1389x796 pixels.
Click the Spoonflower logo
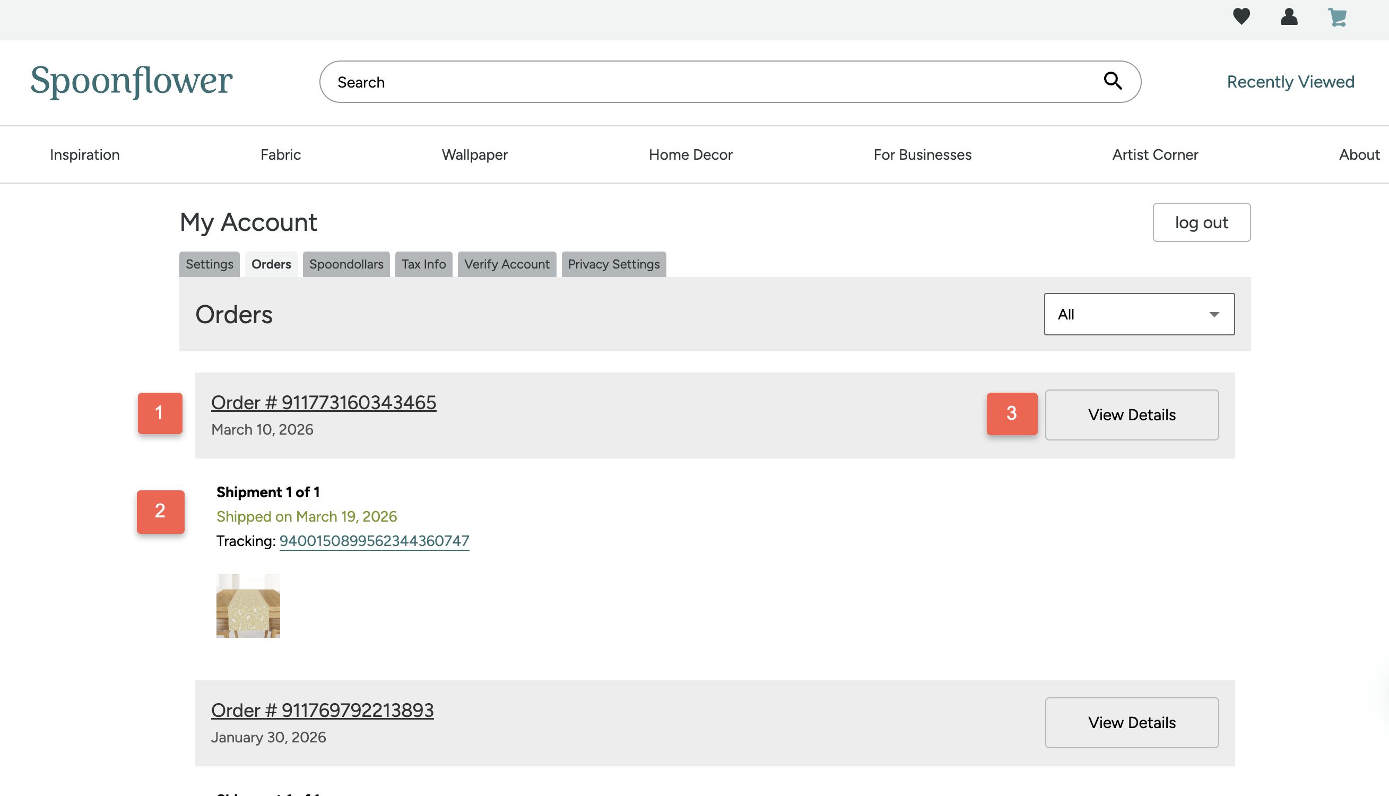(132, 81)
